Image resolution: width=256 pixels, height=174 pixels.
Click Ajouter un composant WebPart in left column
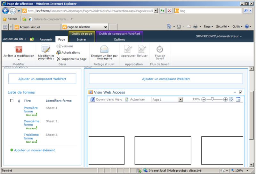pos(42,79)
